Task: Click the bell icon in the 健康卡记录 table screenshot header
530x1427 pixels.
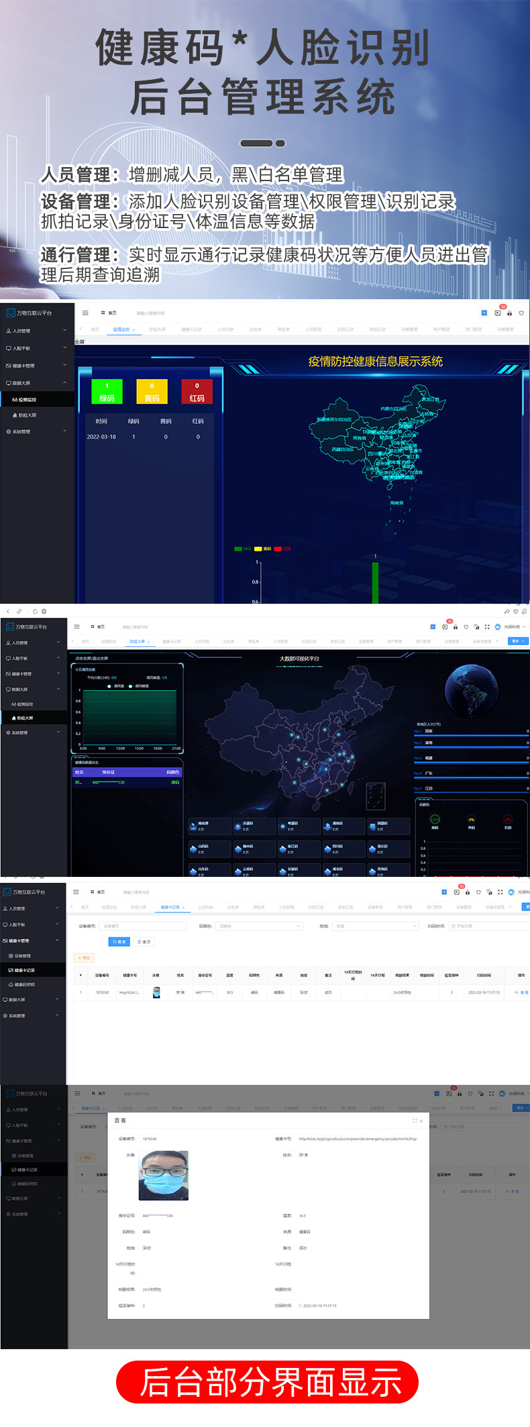Action: tap(457, 892)
